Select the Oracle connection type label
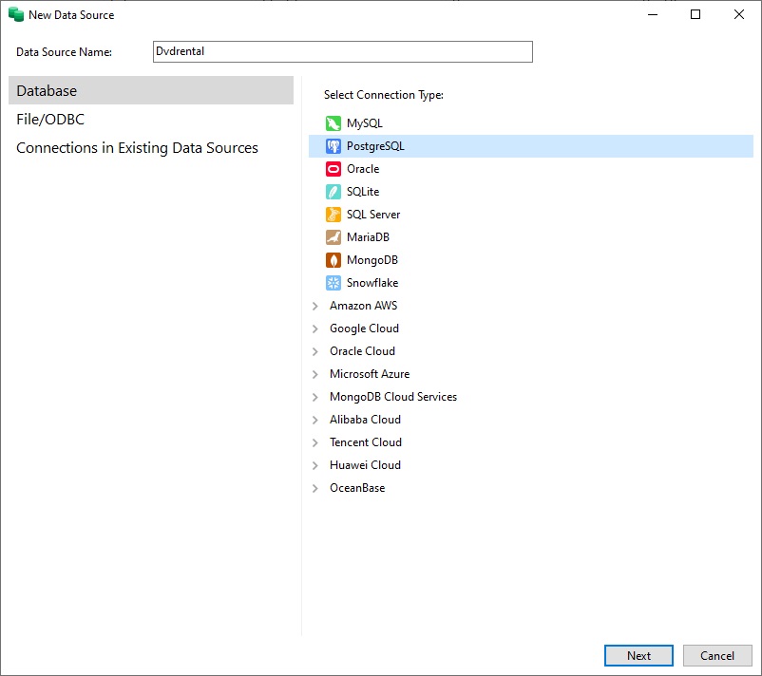 coord(363,169)
